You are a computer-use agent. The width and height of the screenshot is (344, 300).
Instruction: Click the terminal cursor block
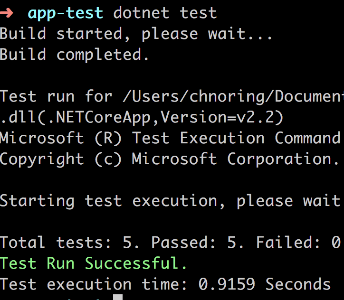[x=118, y=297]
